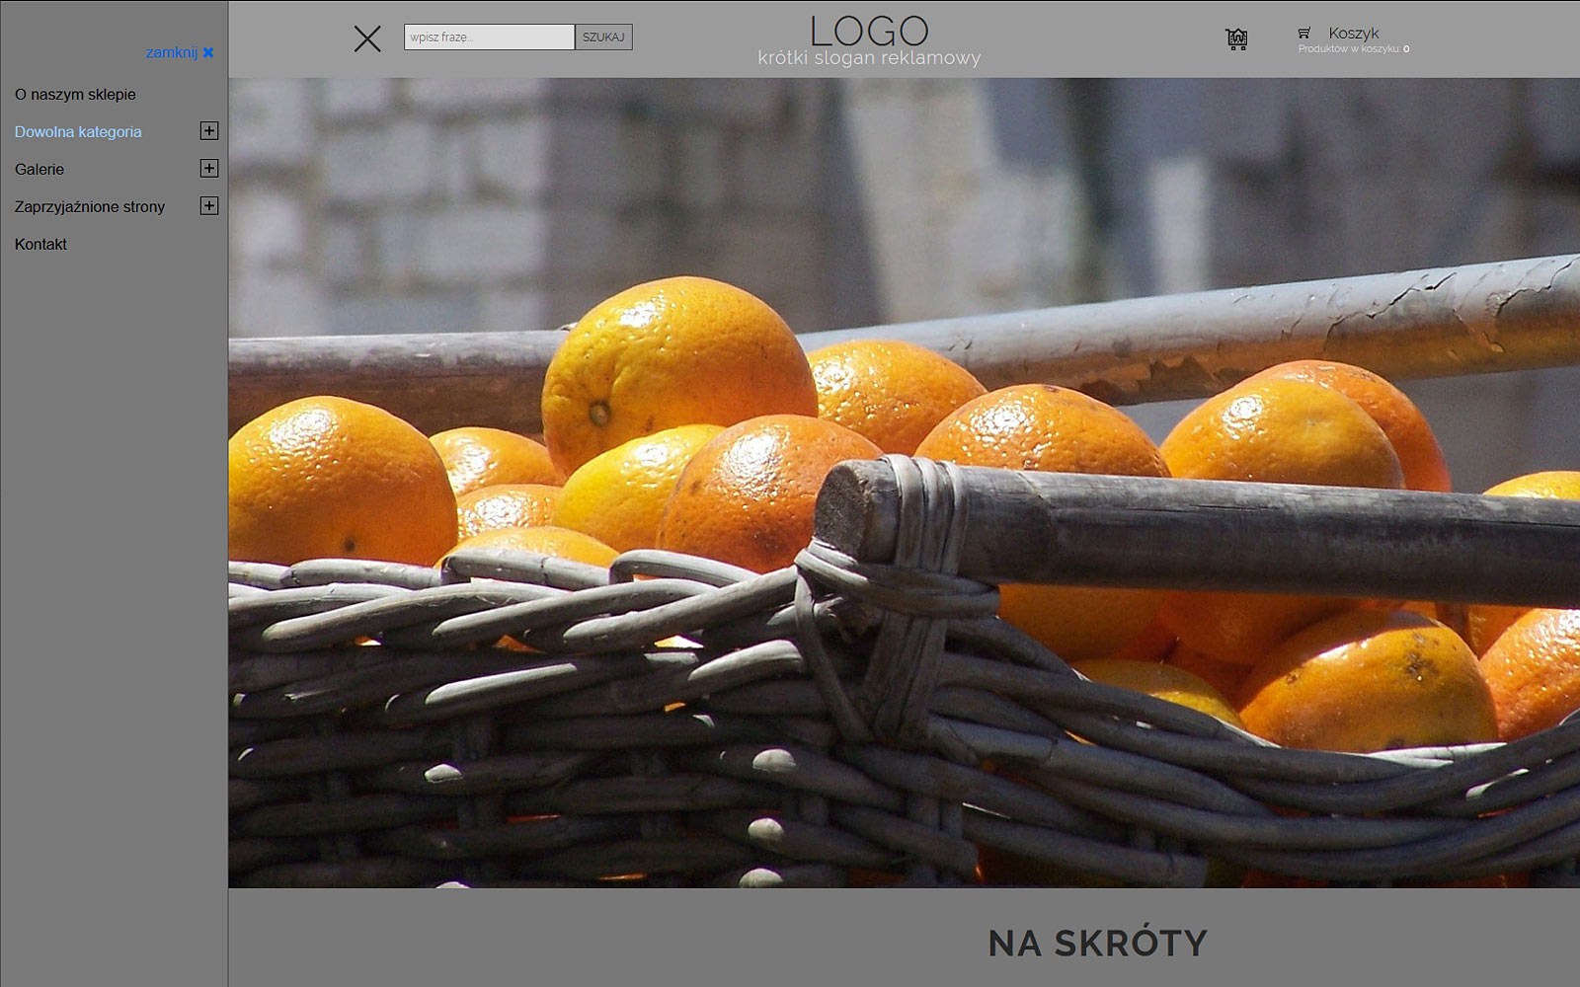Screen dimensions: 1580x987
Task: Open the Koszyk cart link
Action: [x=1353, y=33]
